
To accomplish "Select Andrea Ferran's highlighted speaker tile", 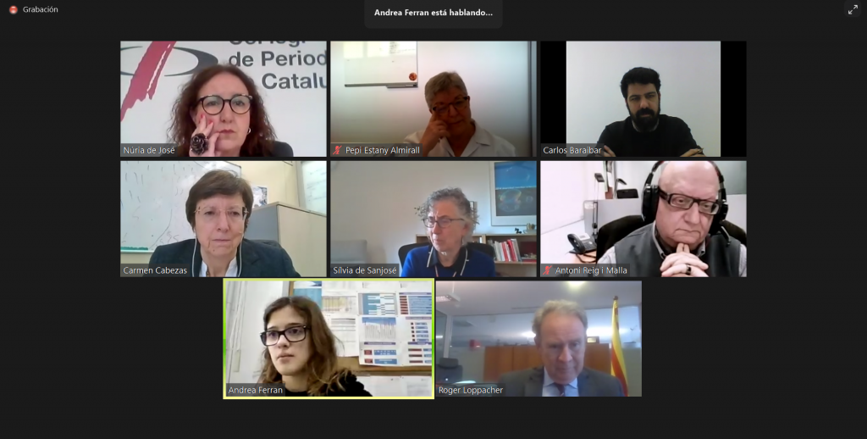I will [329, 339].
